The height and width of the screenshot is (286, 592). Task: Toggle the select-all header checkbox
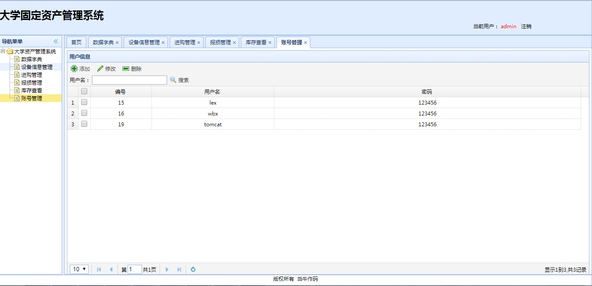point(84,92)
